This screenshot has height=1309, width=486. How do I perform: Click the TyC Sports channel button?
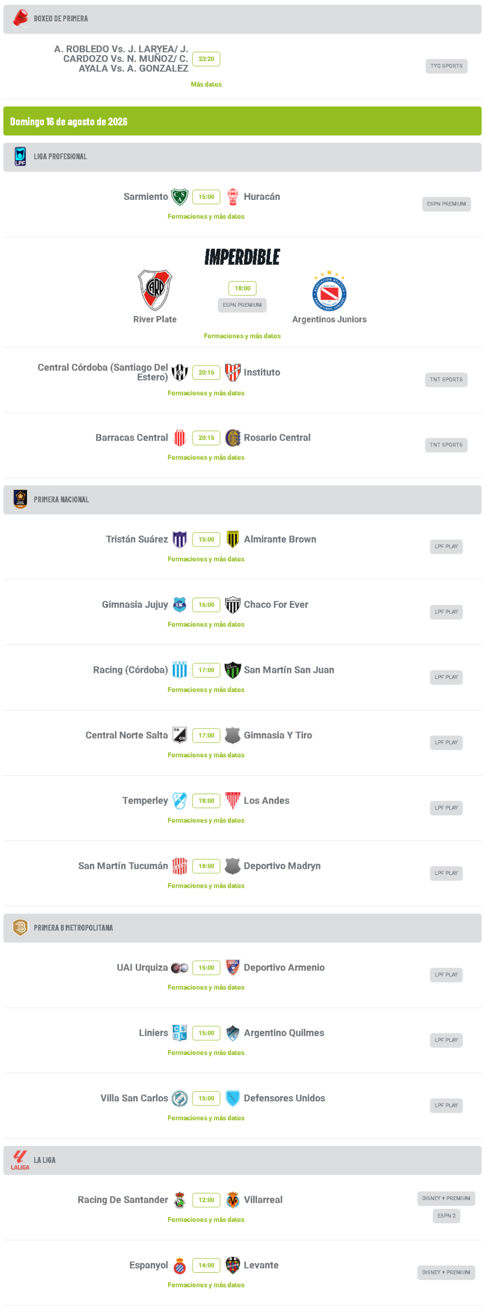[x=447, y=66]
